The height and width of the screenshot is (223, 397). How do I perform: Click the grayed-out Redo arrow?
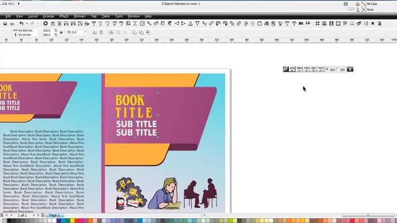pyautogui.click(x=32, y=24)
